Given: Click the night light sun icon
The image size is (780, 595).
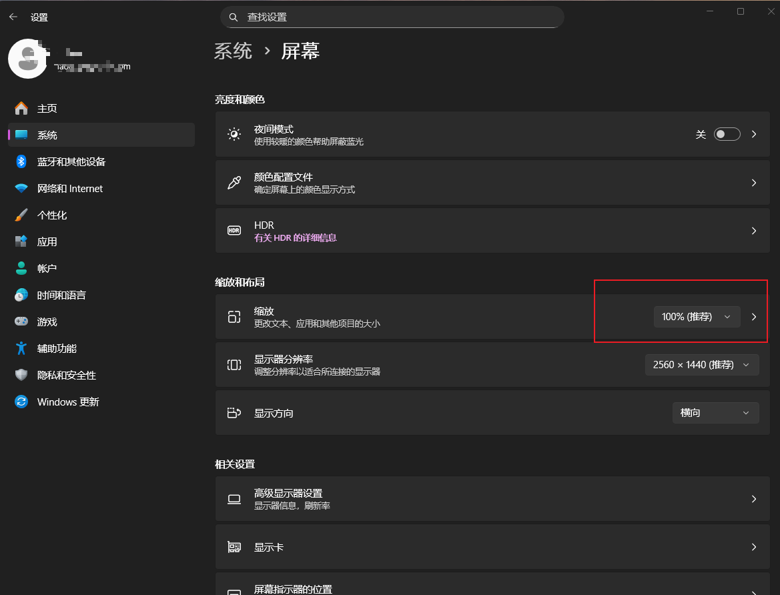Looking at the screenshot, I should click(x=234, y=134).
